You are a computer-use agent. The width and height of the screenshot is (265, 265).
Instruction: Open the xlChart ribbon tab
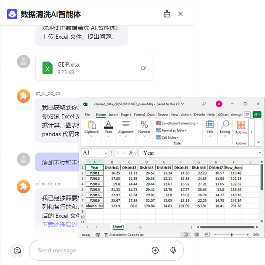tap(223, 115)
